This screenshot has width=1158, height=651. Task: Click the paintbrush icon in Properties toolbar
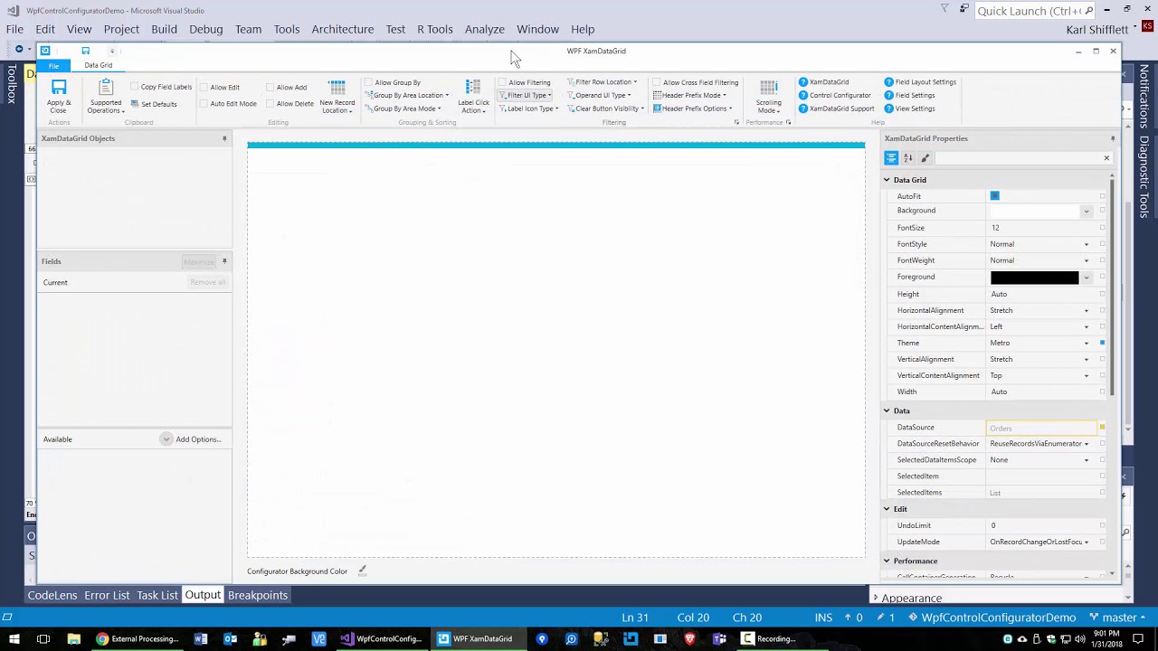[925, 158]
